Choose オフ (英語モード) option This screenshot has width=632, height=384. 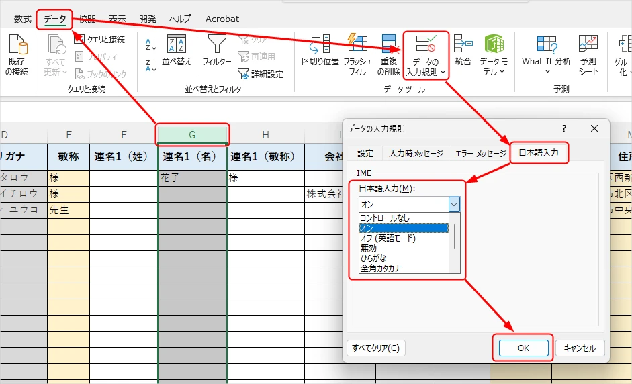(404, 238)
